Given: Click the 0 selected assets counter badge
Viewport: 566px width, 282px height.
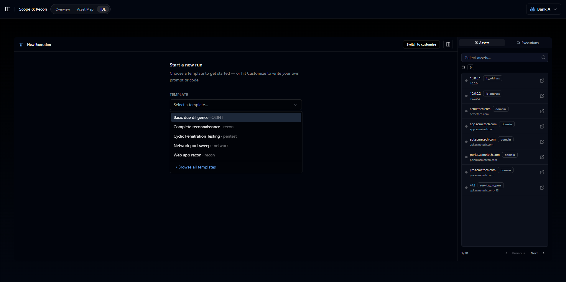Looking at the screenshot, I should [471, 67].
